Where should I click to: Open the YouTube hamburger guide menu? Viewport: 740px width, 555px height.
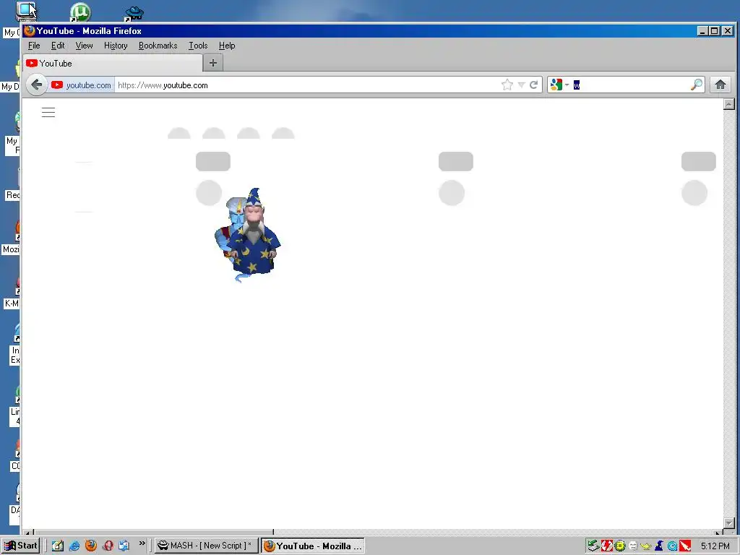48,112
